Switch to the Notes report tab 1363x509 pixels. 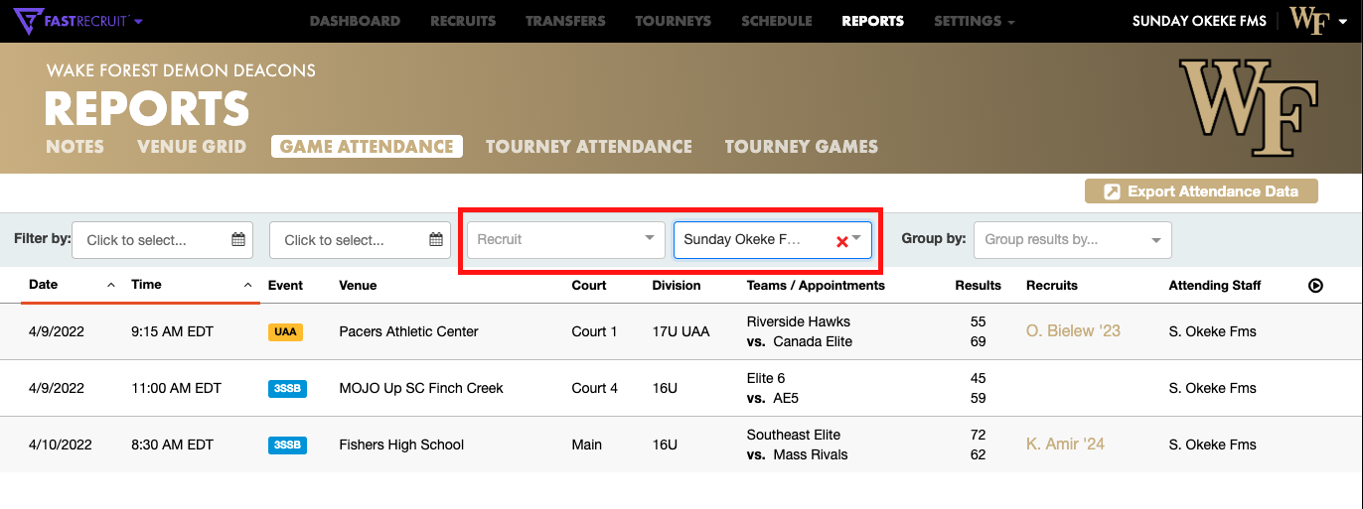[x=75, y=147]
